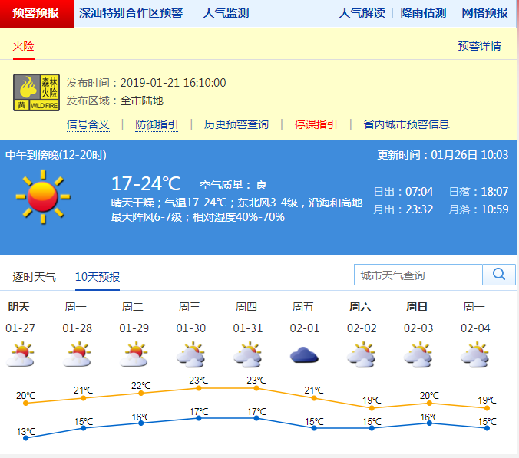The width and height of the screenshot is (519, 458).
Task: Click the magnifying glass search button
Action: click(499, 275)
